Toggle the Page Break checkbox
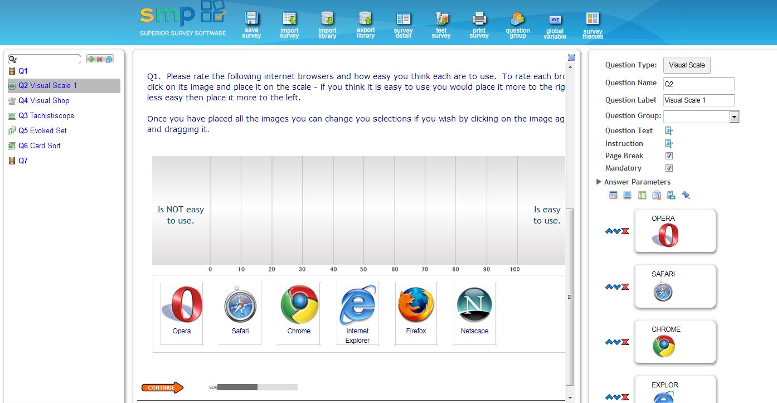Image resolution: width=777 pixels, height=403 pixels. click(669, 156)
